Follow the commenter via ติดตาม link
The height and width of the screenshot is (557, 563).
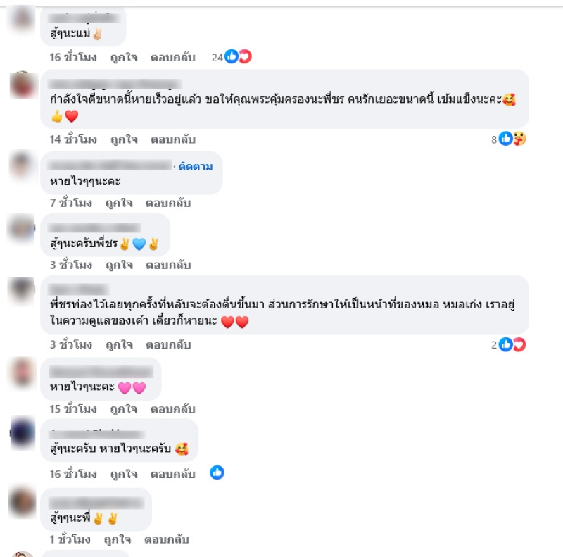click(x=196, y=166)
